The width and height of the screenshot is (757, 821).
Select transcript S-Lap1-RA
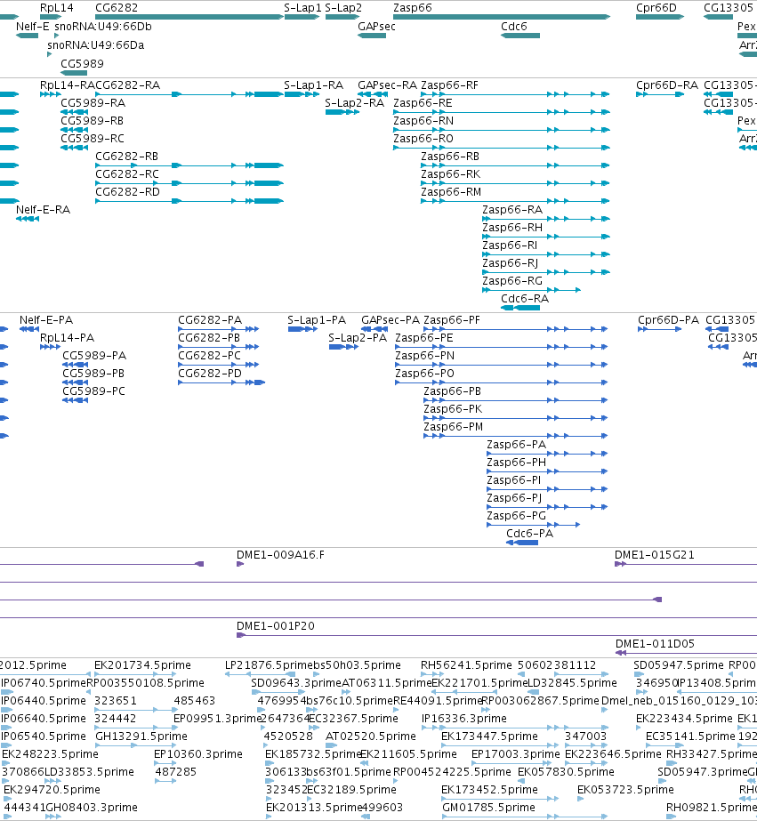[314, 85]
